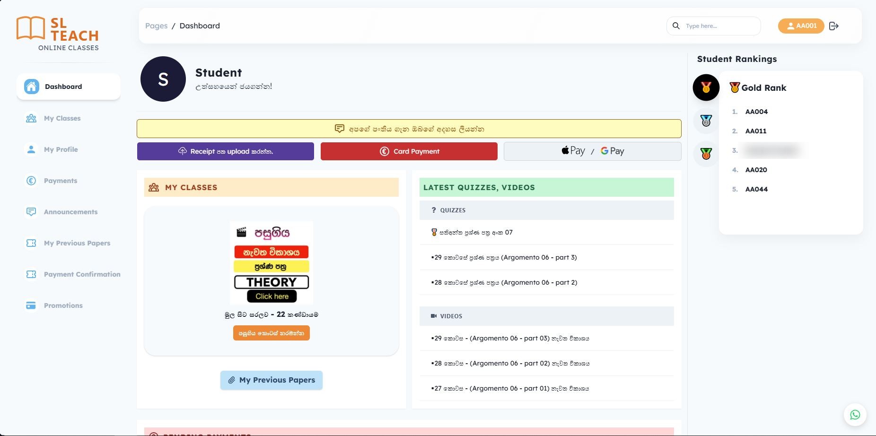
Task: Click the Payments euro icon
Action: pyautogui.click(x=31, y=181)
